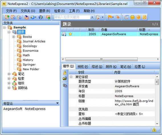Click the padlock edit lock icon
This screenshot has width=162, height=135.
(65, 73)
